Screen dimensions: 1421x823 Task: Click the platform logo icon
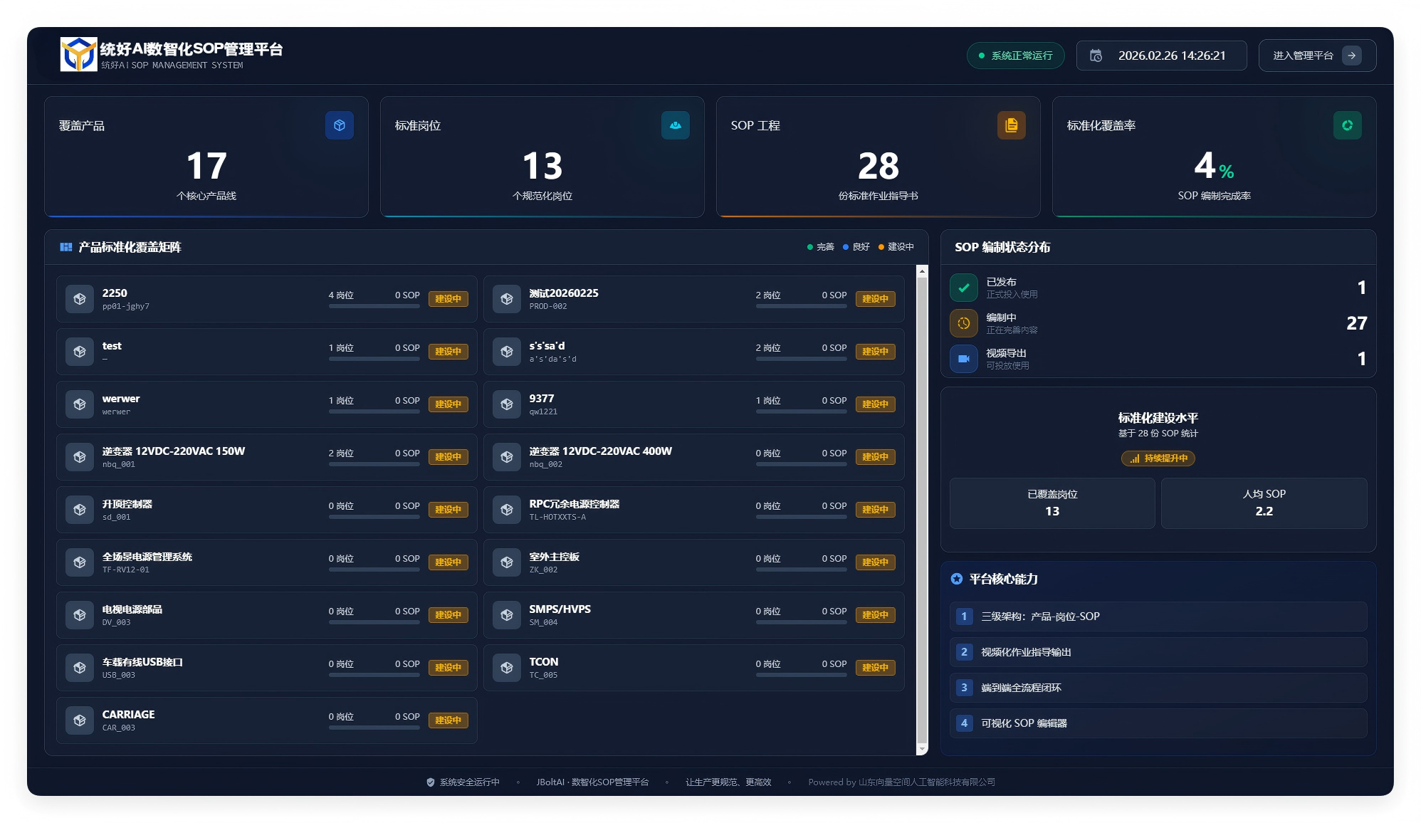(x=78, y=54)
